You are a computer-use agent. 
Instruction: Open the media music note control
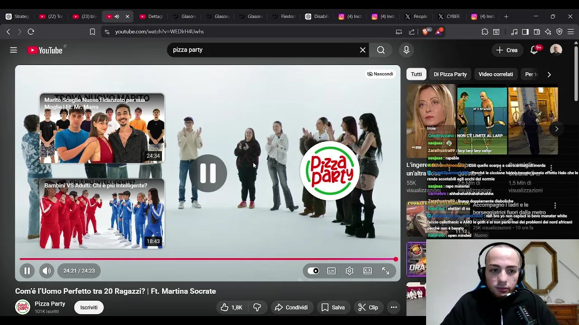(514, 32)
